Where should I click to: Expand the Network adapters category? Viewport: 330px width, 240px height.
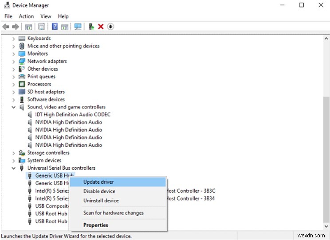[13, 62]
